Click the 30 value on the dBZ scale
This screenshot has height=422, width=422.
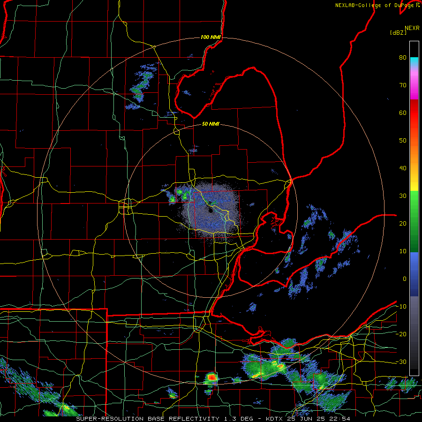coord(403,196)
